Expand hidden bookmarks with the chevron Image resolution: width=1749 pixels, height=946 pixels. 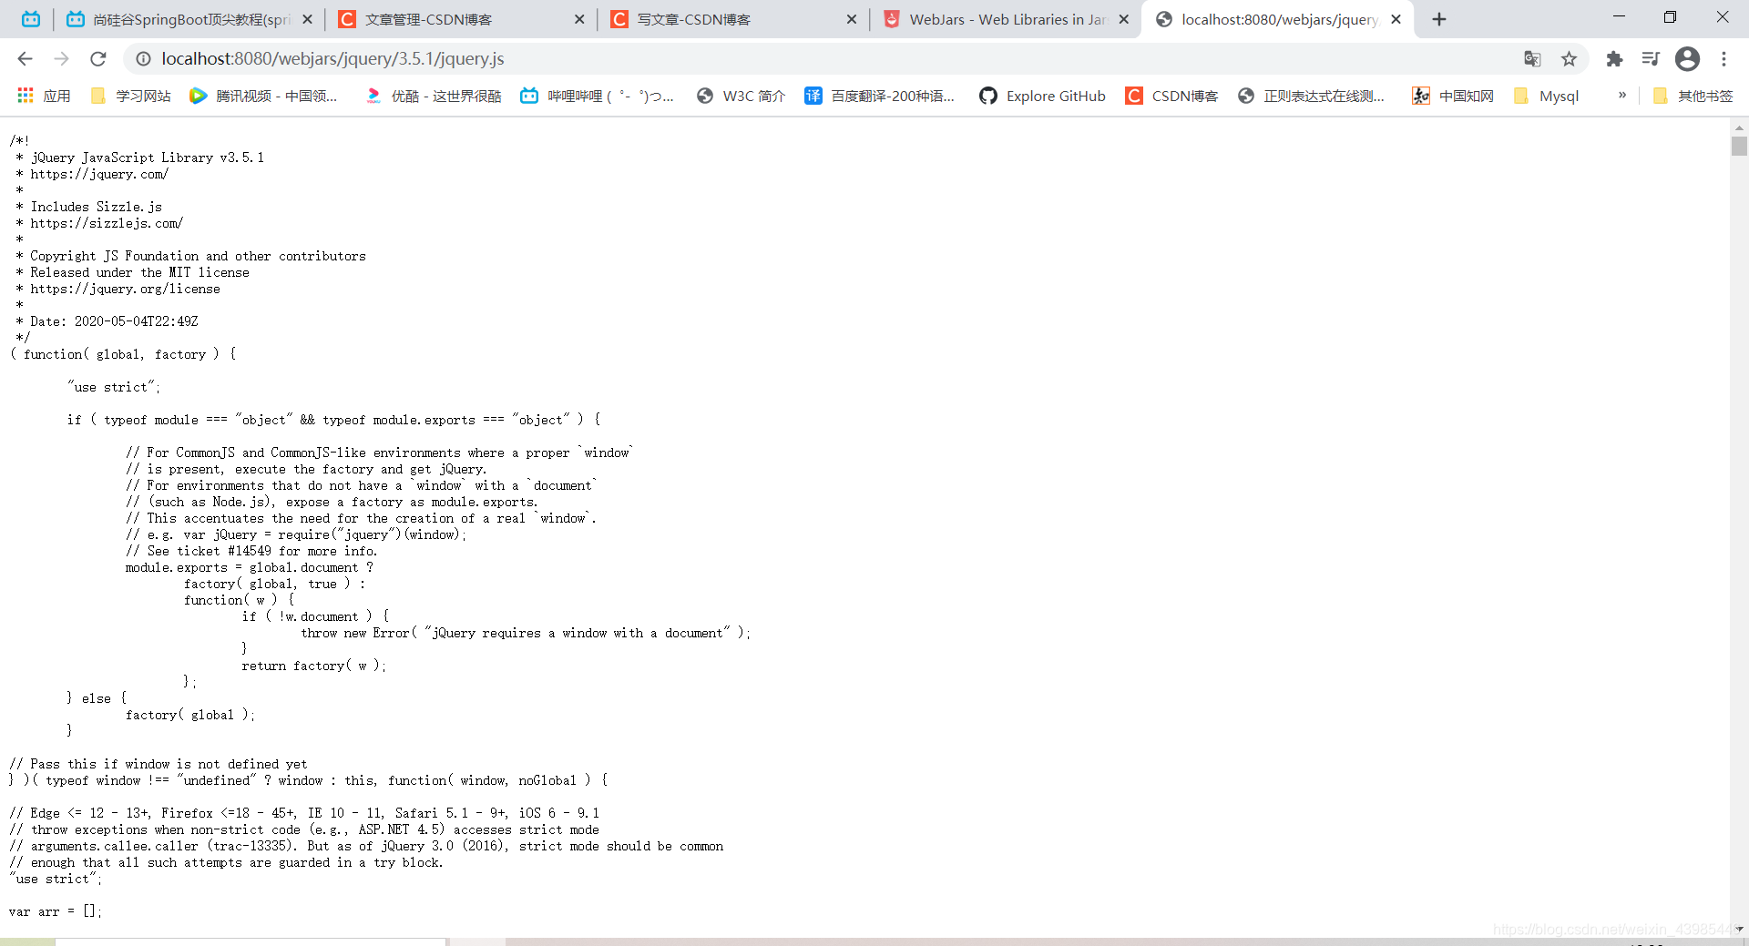click(1622, 95)
